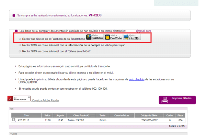Click the Plaza column header

180,115
